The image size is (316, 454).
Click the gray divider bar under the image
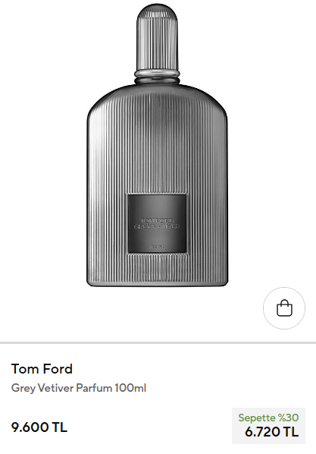(158, 343)
